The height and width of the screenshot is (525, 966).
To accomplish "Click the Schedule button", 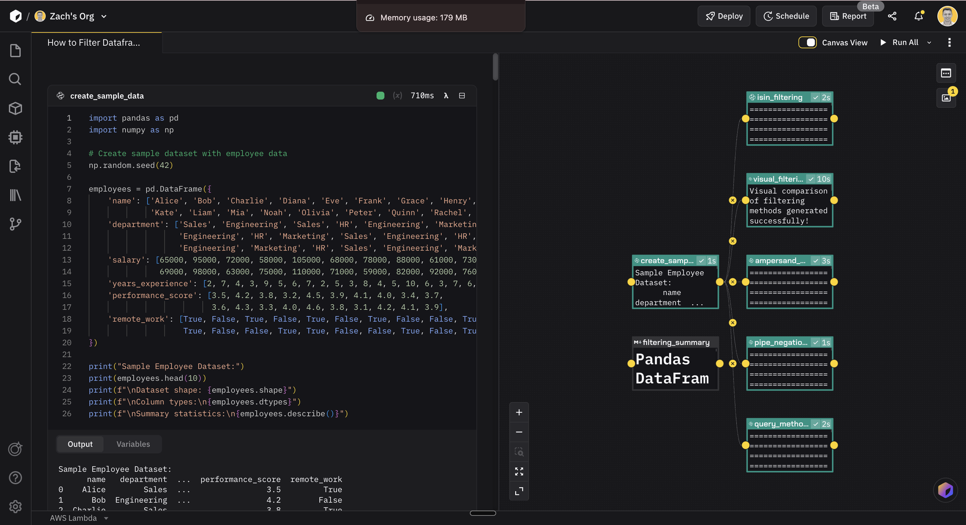I will pyautogui.click(x=786, y=16).
